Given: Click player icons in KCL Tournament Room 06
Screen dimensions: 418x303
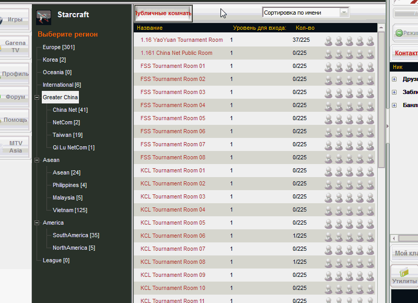Looking at the screenshot, I should coord(349,236).
